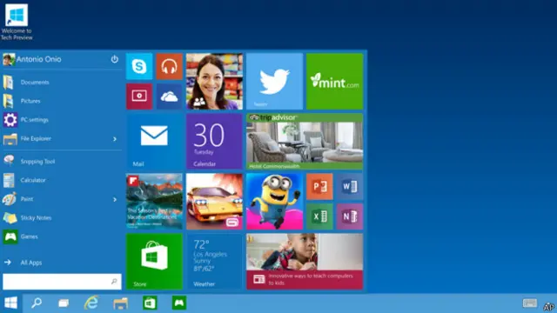Open Welcome to Tech Preview desktop shortcut
Viewport: 557px width, 313px height.
pyautogui.click(x=17, y=22)
